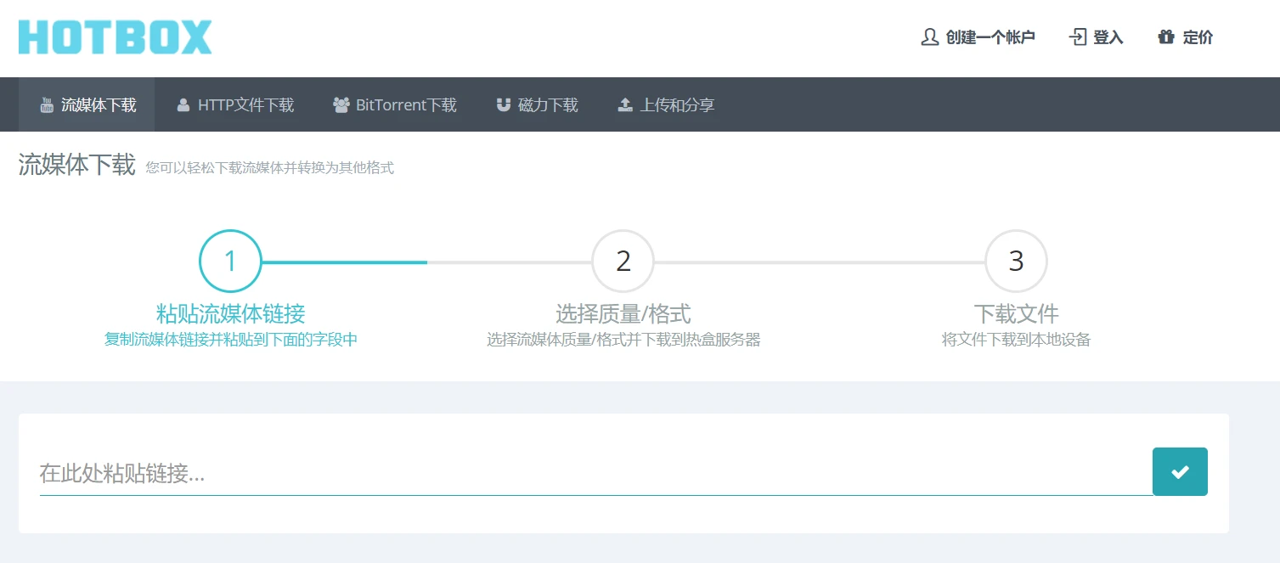Screen dimensions: 1280x563
Task: Click the 流媒体下载 page heading
Action: 77,165
